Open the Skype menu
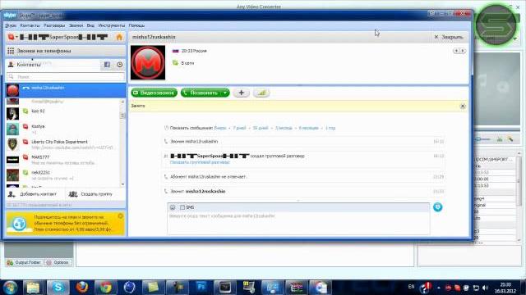Screen dimensions: 526x295 (x=11, y=25)
